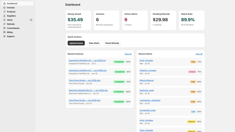235x132 pixels.
Task: Click '2 awaiting' under Pending Refunds
Action: coord(157,25)
